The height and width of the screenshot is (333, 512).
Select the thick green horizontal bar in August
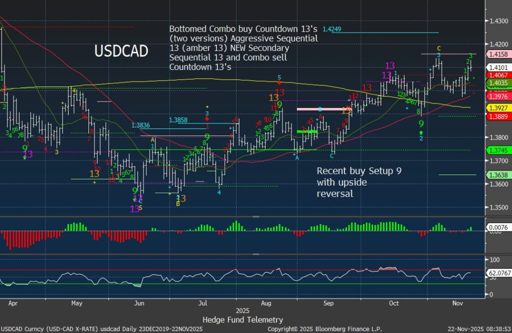click(x=306, y=131)
